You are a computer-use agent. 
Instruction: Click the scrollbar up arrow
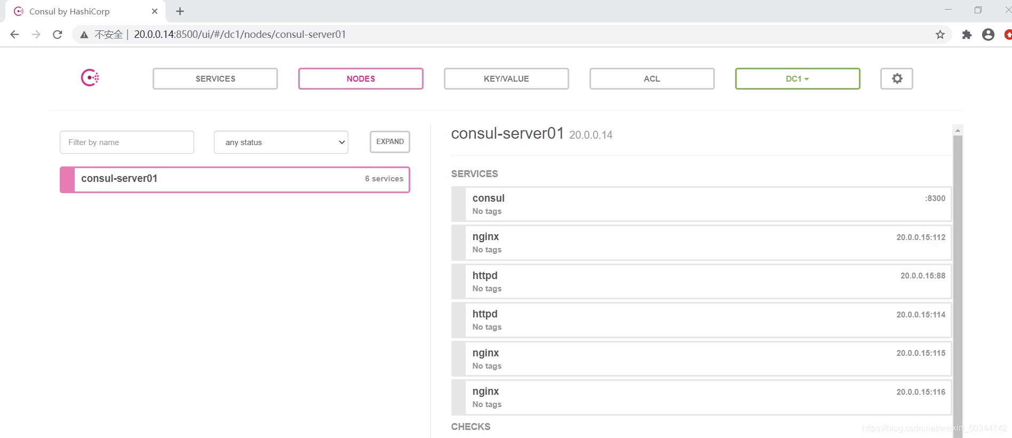[x=958, y=130]
